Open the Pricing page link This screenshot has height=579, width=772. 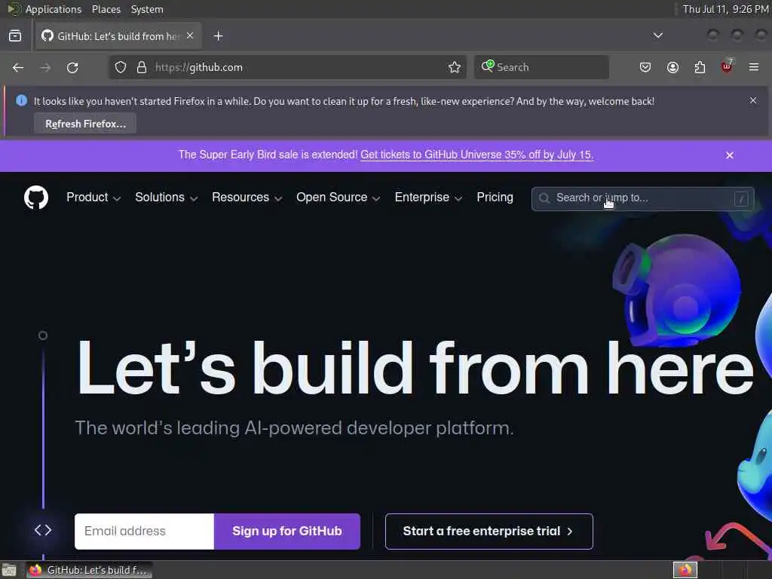(495, 198)
